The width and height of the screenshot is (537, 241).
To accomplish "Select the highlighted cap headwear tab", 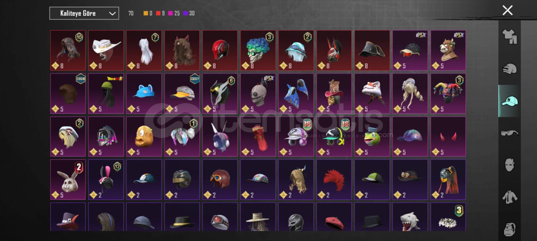I will 509,101.
